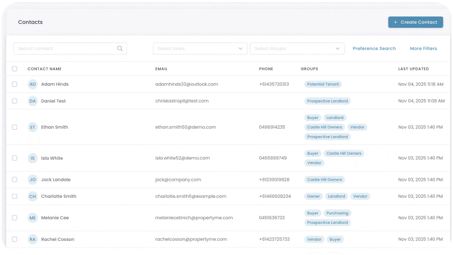The width and height of the screenshot is (453, 255).
Task: Click phone number +61230019828
Action: [274, 180]
